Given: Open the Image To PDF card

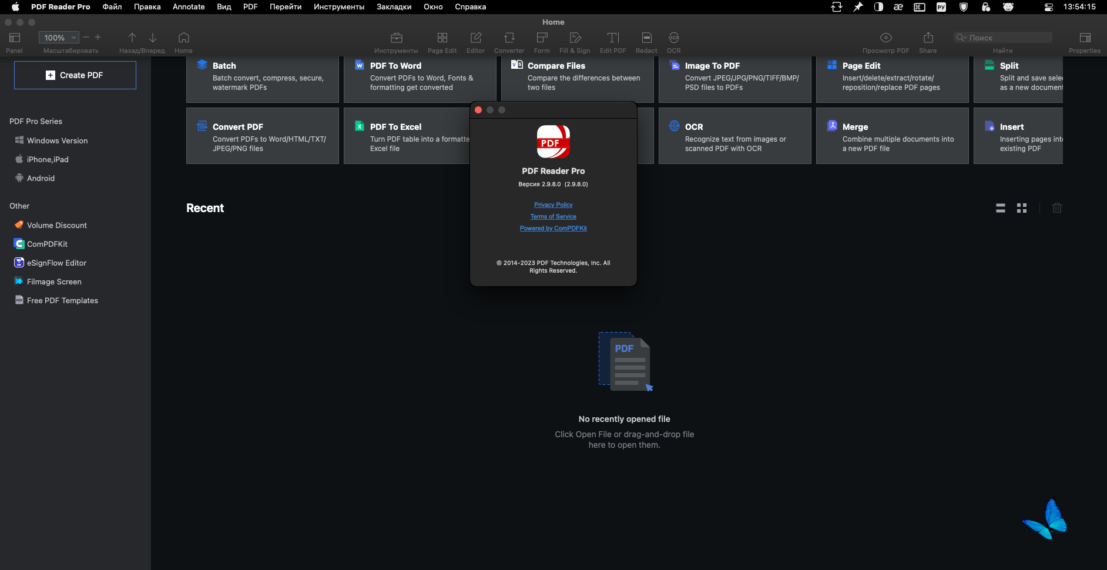Looking at the screenshot, I should pos(735,79).
